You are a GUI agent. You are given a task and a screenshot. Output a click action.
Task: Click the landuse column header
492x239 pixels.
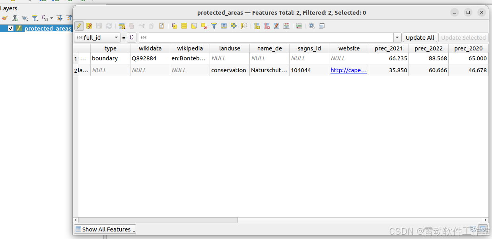click(x=230, y=48)
